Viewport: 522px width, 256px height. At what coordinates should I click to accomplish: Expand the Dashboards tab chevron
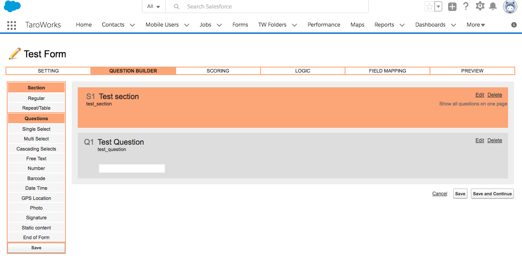point(453,25)
